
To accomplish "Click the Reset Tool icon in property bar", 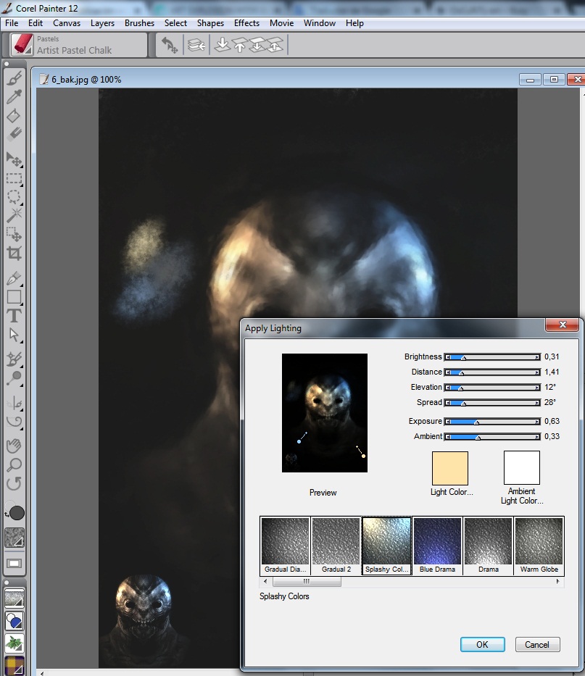I will [169, 45].
